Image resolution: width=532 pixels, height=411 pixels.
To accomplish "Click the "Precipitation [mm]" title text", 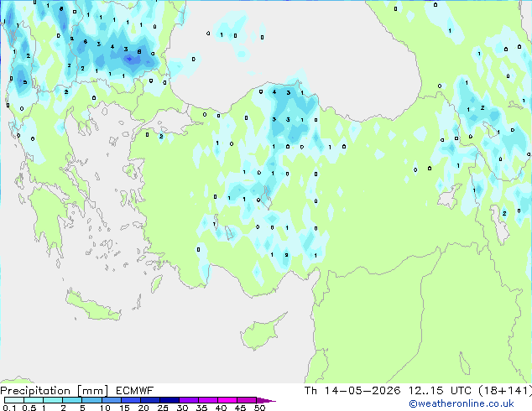I will (55, 391).
